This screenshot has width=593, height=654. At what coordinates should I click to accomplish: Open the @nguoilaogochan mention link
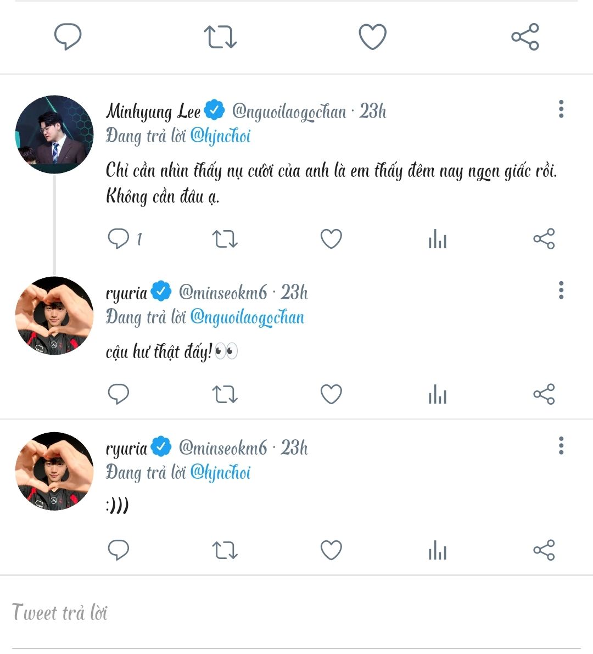click(x=247, y=317)
